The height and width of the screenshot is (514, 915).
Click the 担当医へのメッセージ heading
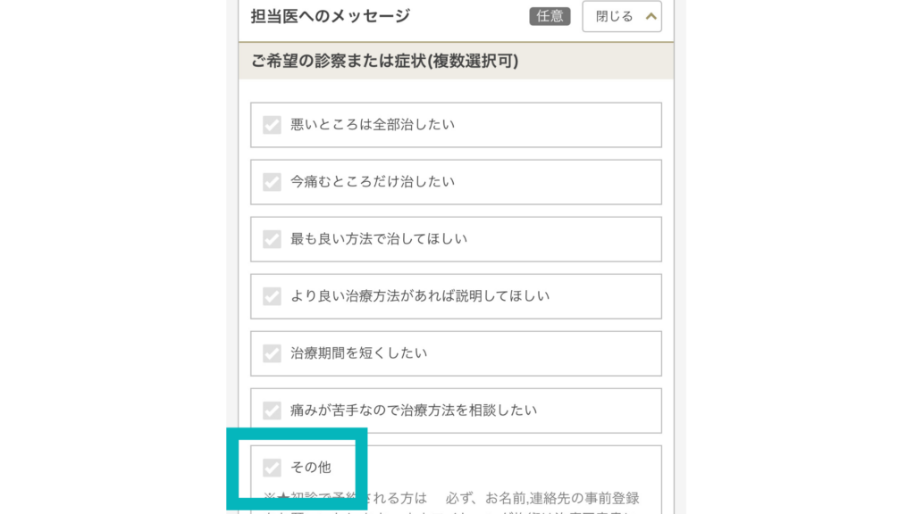point(331,16)
